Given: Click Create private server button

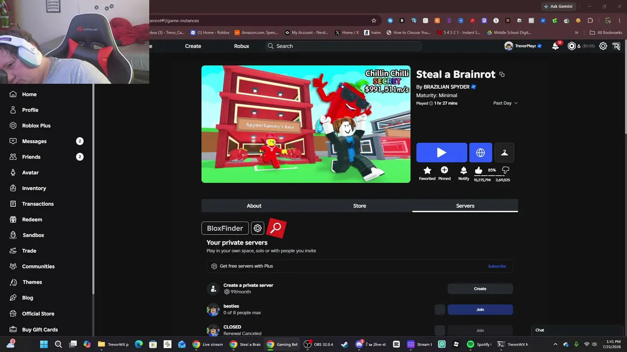Looking at the screenshot, I should [480, 289].
